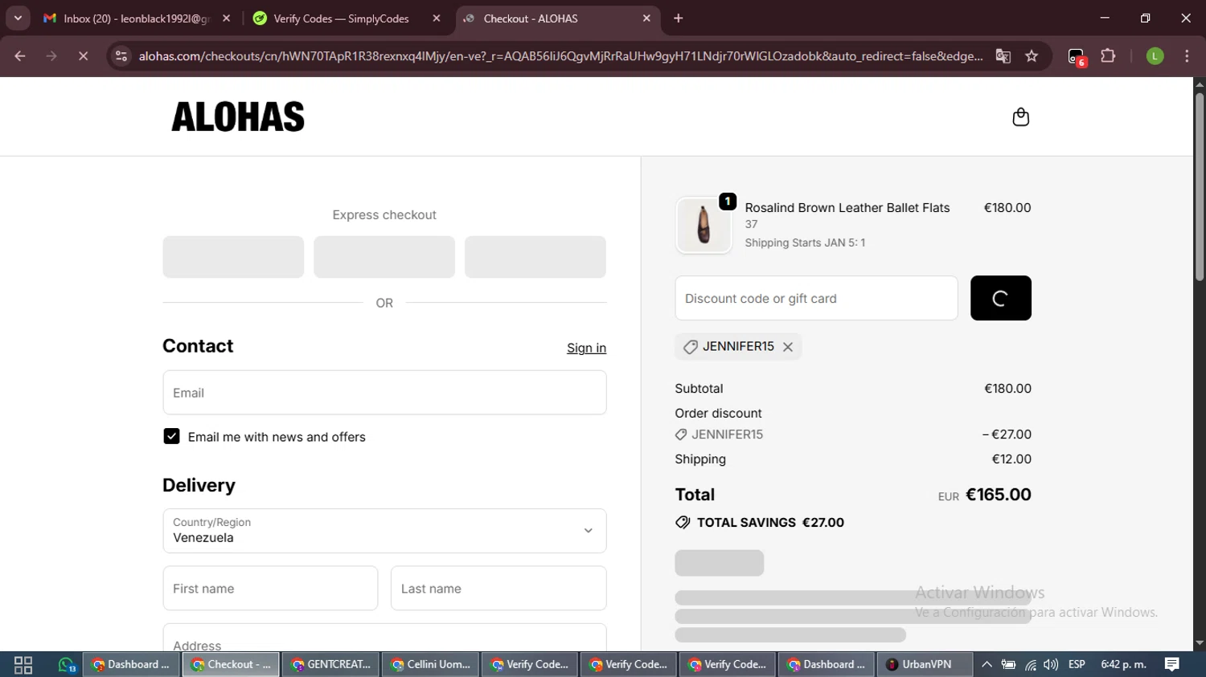Open the network Wi-Fi tray icon
1206x677 pixels.
pyautogui.click(x=1030, y=665)
